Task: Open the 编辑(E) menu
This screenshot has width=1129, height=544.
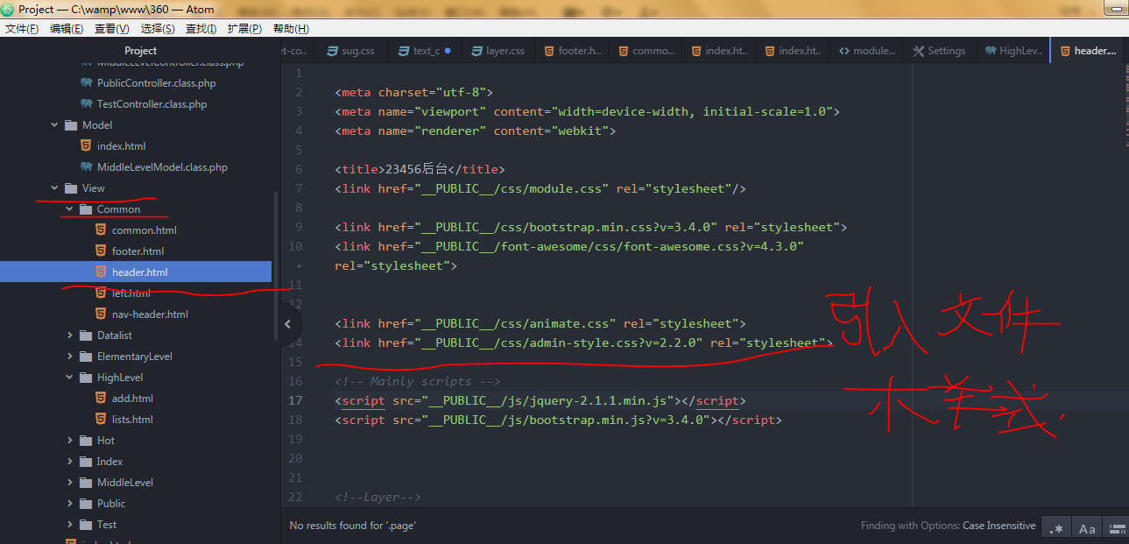Action: click(67, 29)
